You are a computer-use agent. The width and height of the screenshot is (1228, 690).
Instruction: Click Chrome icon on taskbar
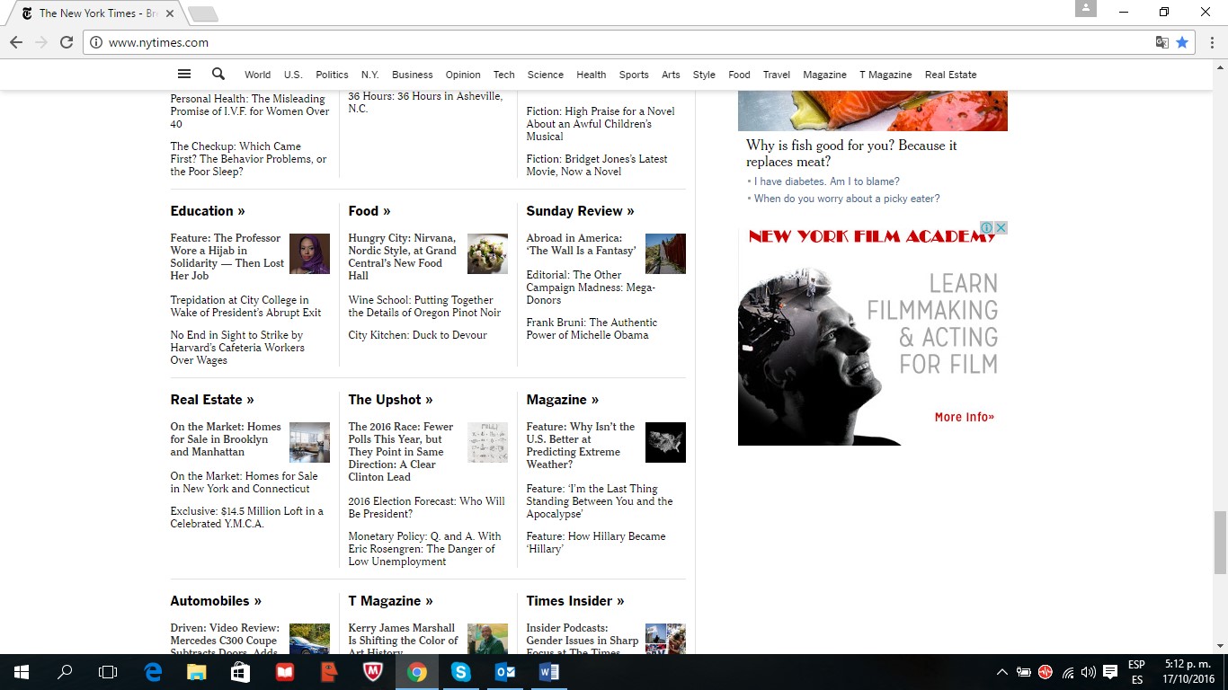coord(416,672)
